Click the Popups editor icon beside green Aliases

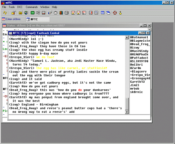click(38, 13)
